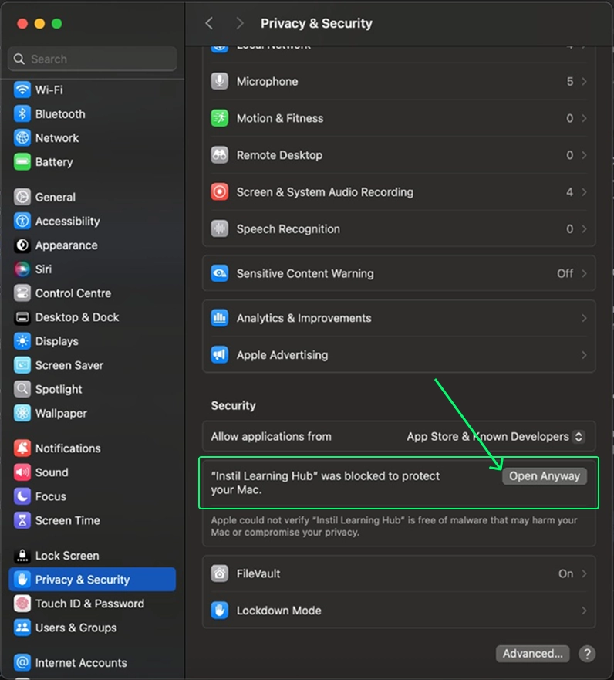The height and width of the screenshot is (680, 614).
Task: Click the Speech Recognition waveform icon
Action: (x=220, y=229)
